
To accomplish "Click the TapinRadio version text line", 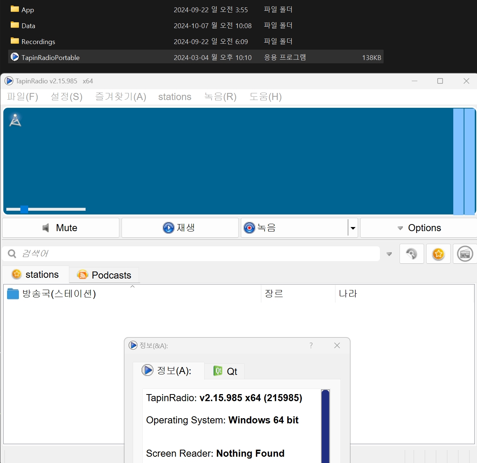I will click(x=224, y=398).
